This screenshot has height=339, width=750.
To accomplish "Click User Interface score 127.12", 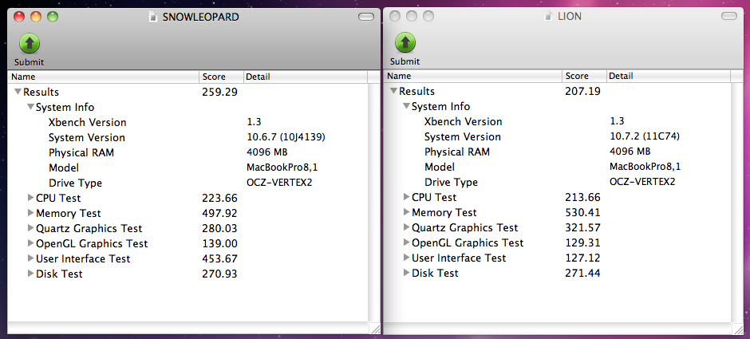I will 582,258.
